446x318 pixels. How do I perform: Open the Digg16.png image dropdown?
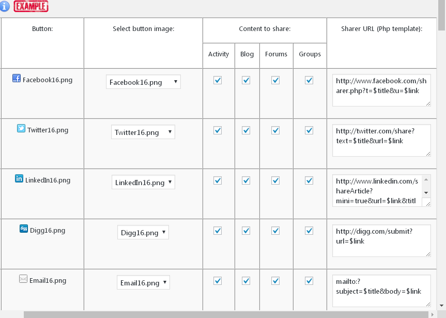[143, 232]
